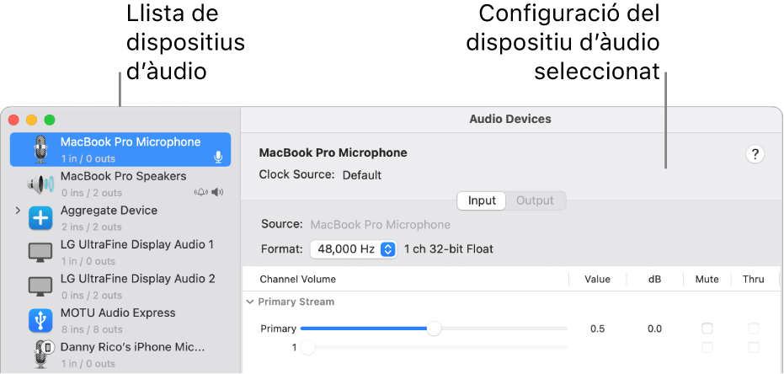
Task: Switch to the Input tab
Action: [482, 200]
